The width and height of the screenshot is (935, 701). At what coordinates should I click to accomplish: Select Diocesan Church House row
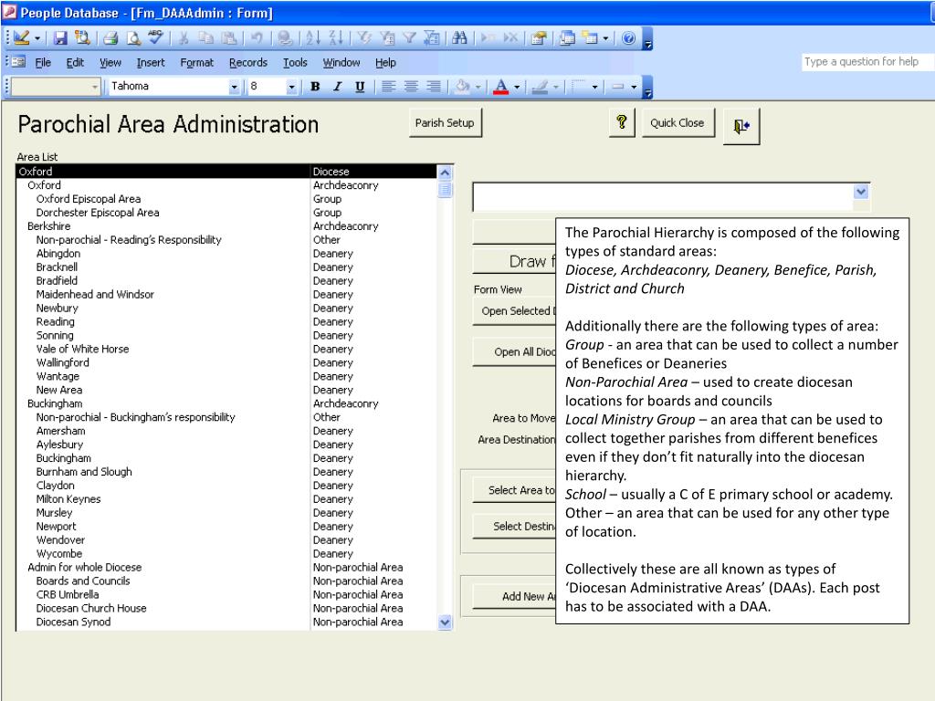[x=226, y=609]
